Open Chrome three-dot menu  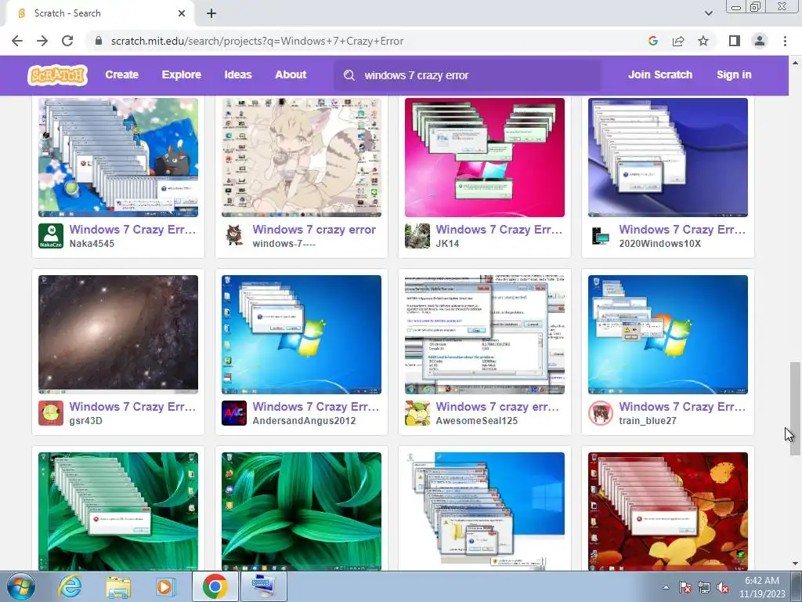785,41
